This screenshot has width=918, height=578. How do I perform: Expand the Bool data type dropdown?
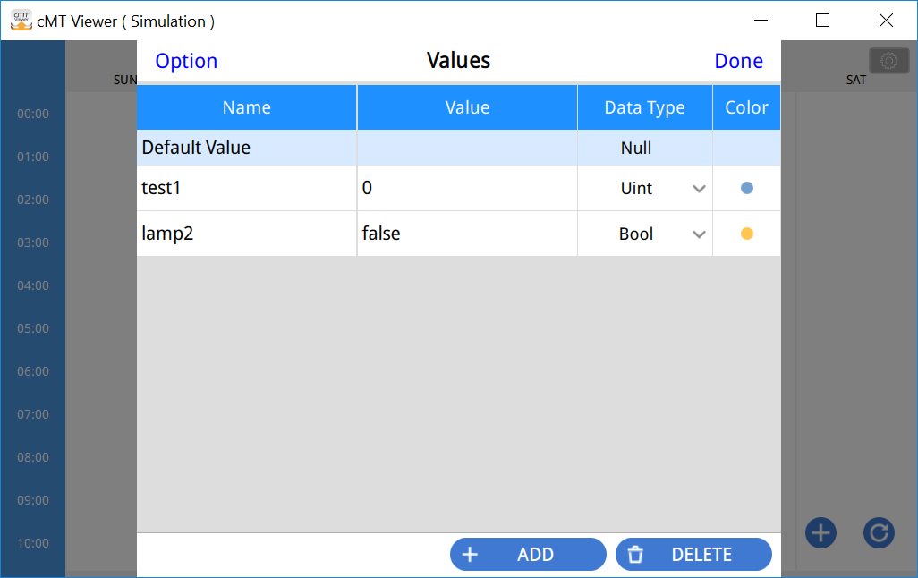699,234
